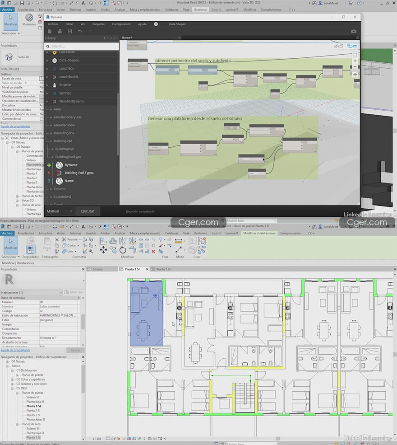Click the project browser scrollbar in Planta 1 SI window
Screen dimensions: 397x445
83,379
